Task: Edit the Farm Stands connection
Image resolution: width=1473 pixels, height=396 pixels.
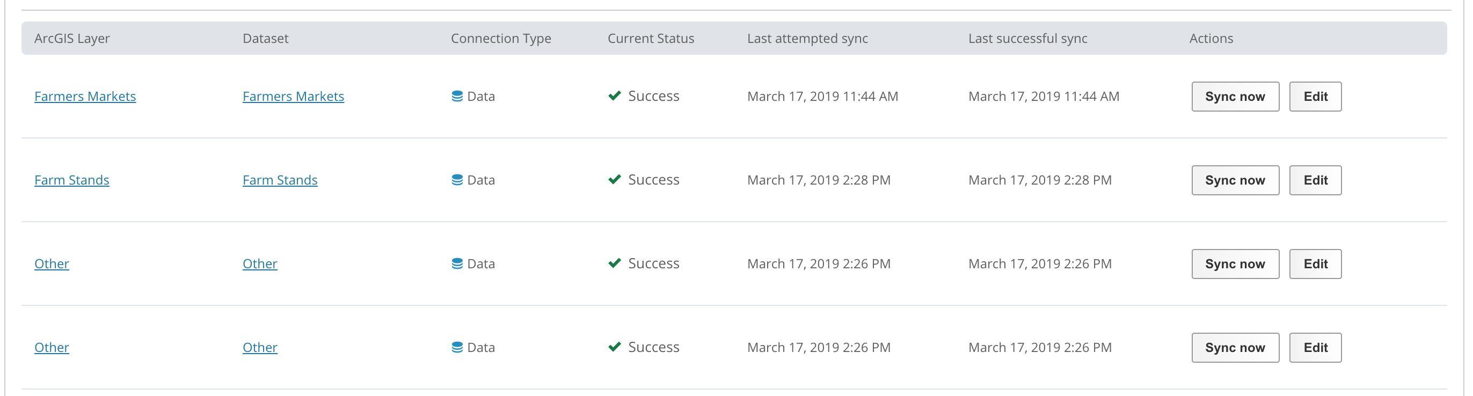Action: (x=1315, y=181)
